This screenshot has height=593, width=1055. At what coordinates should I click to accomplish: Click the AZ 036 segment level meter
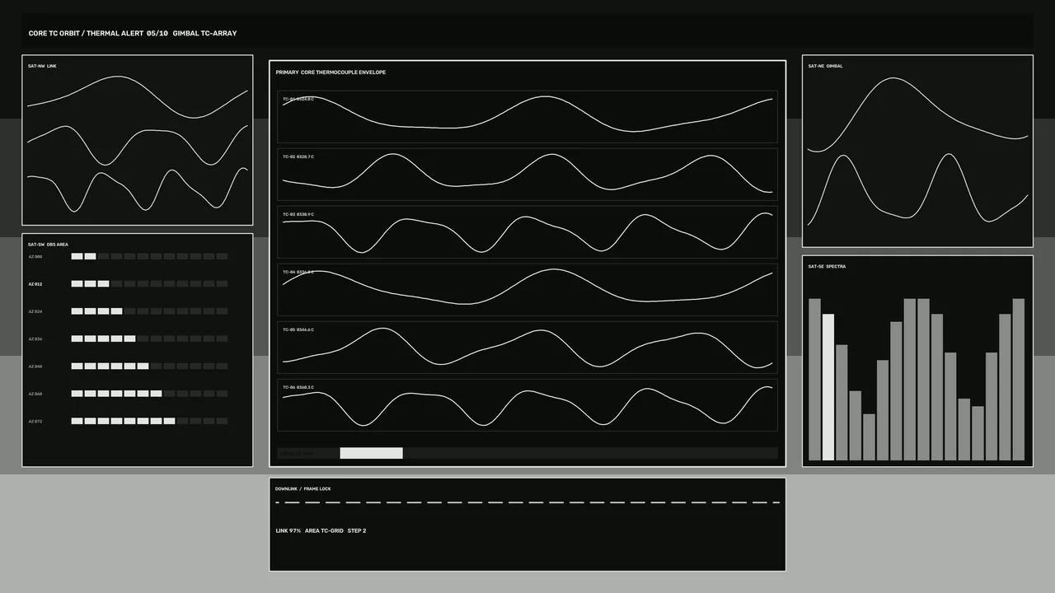click(149, 339)
